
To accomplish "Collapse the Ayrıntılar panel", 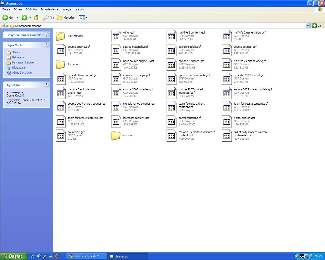I will click(x=47, y=85).
